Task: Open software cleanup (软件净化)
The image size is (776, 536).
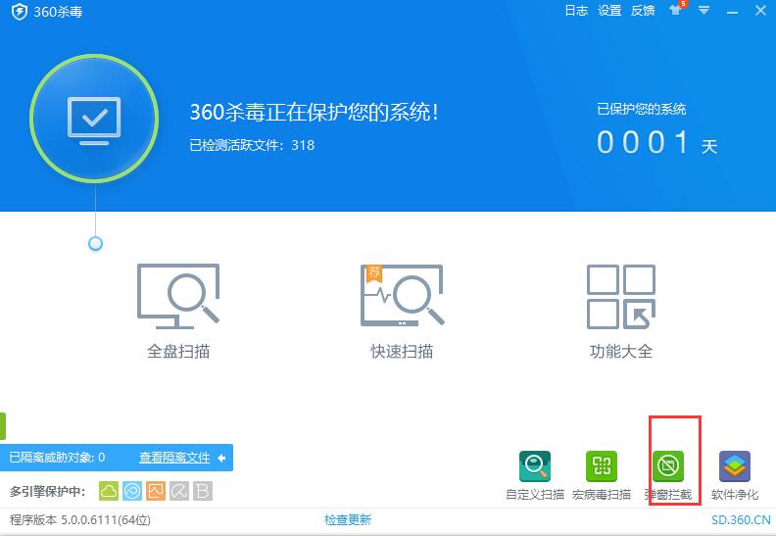Action: pos(735,475)
